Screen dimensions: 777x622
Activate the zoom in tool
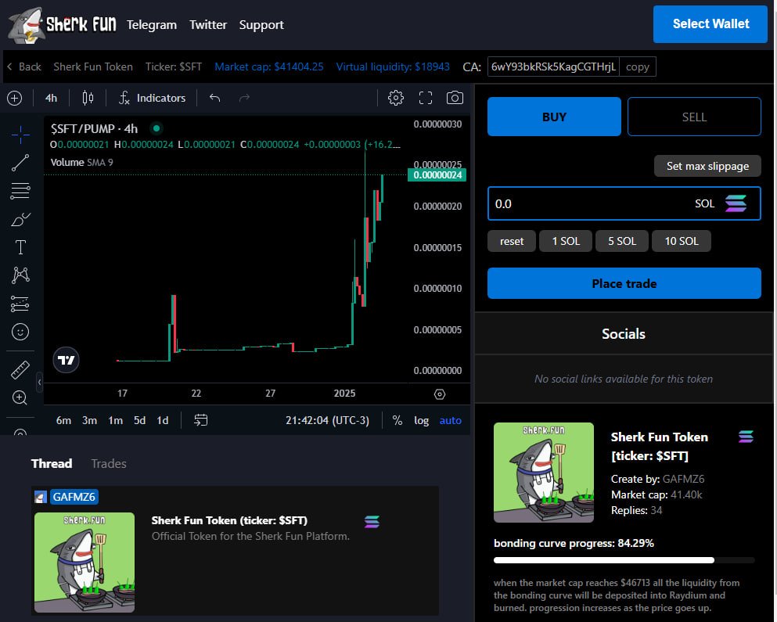pyautogui.click(x=20, y=397)
